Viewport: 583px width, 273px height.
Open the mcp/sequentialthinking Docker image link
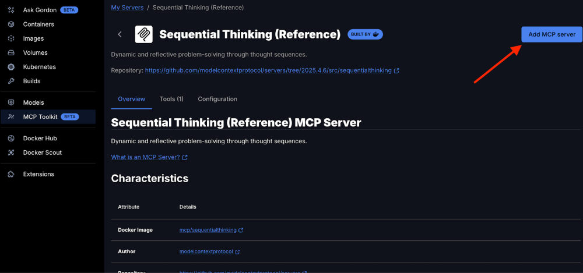pos(208,230)
